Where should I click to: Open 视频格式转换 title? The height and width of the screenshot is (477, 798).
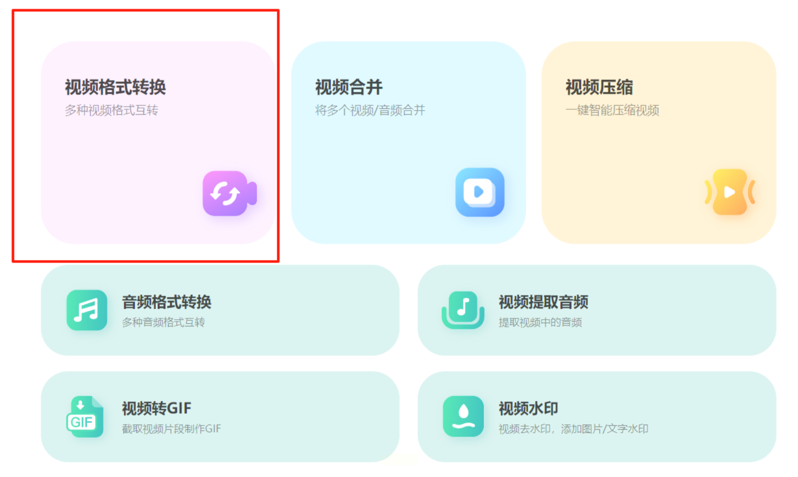point(115,87)
